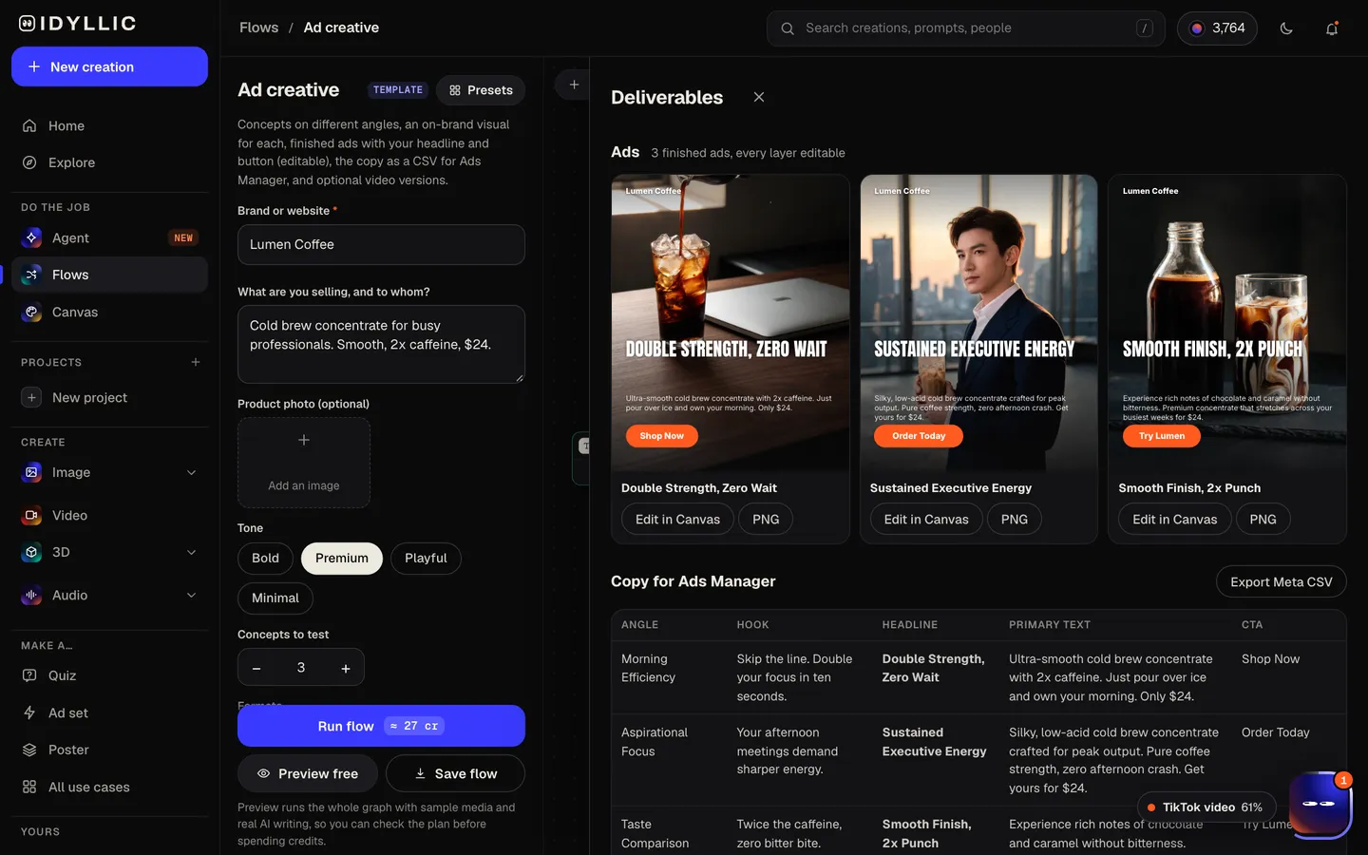Close the Deliverables panel
This screenshot has height=855, width=1368.
759,97
